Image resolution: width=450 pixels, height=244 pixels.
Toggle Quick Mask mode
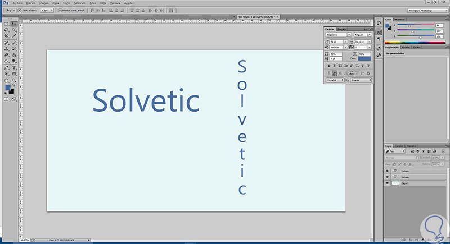6,99
